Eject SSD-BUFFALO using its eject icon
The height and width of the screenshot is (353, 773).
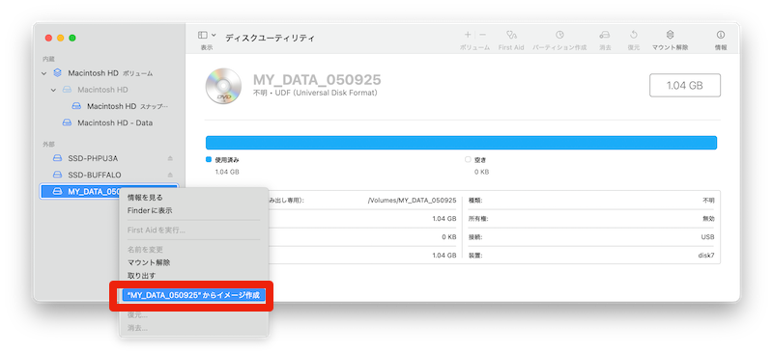pos(170,175)
